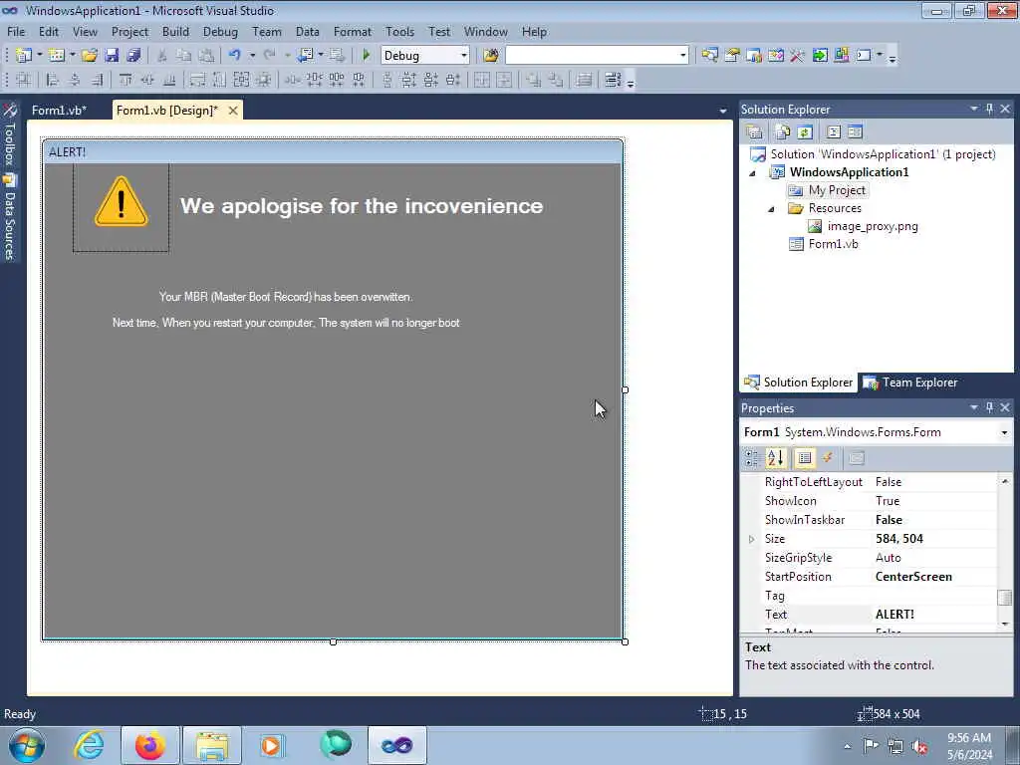Open the Format menu
Viewport: 1020px width, 765px height.
pos(352,32)
